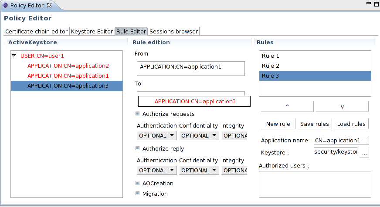Viewport: 380px width, 207px height.
Task: Toggle the Migration checkbox
Action: pos(138,194)
